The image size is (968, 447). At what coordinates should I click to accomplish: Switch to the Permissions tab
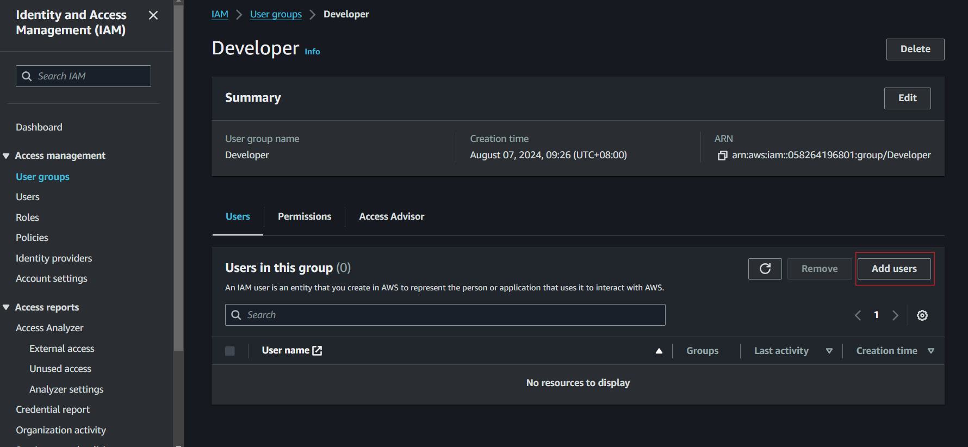coord(304,216)
